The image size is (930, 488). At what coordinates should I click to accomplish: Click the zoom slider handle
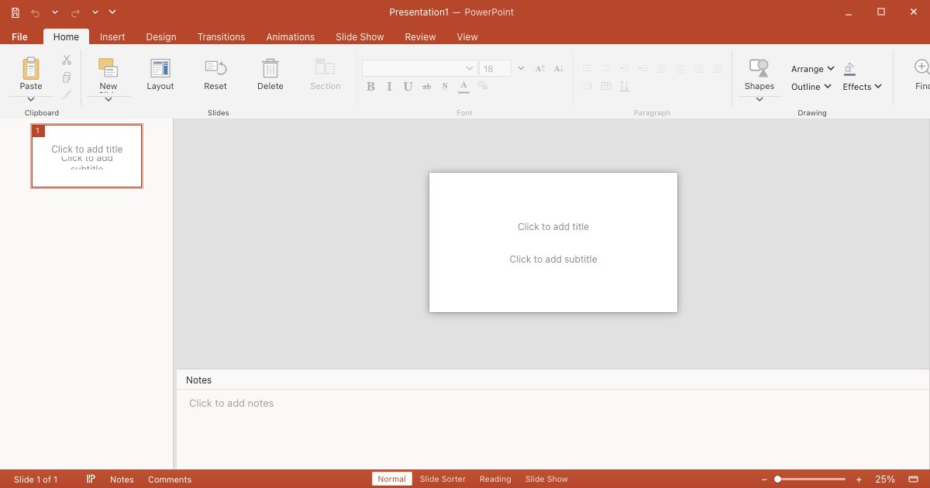pyautogui.click(x=777, y=479)
